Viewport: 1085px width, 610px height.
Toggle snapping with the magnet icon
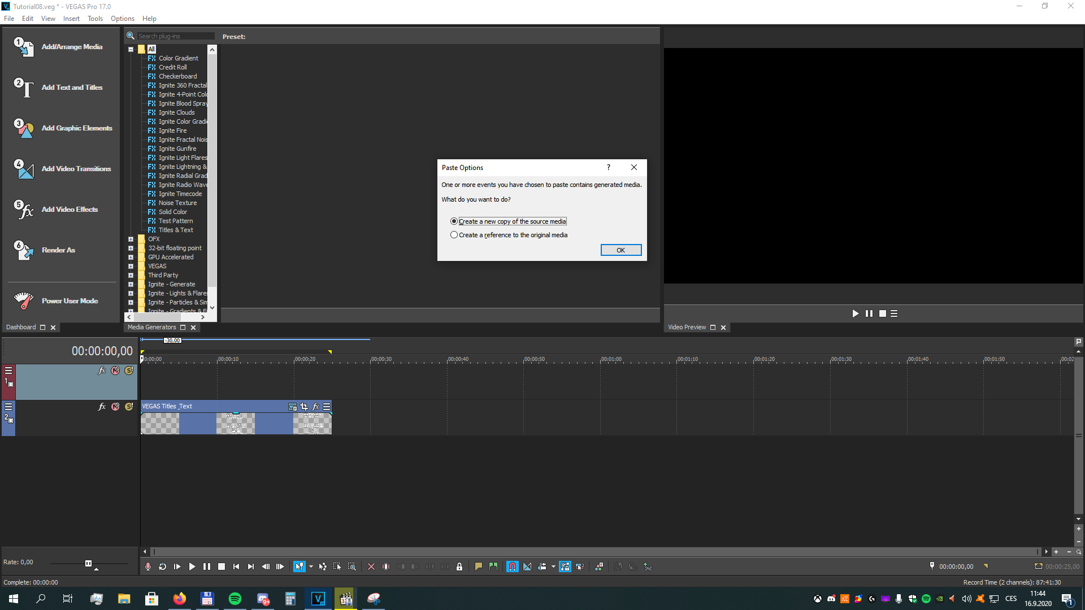click(512, 567)
